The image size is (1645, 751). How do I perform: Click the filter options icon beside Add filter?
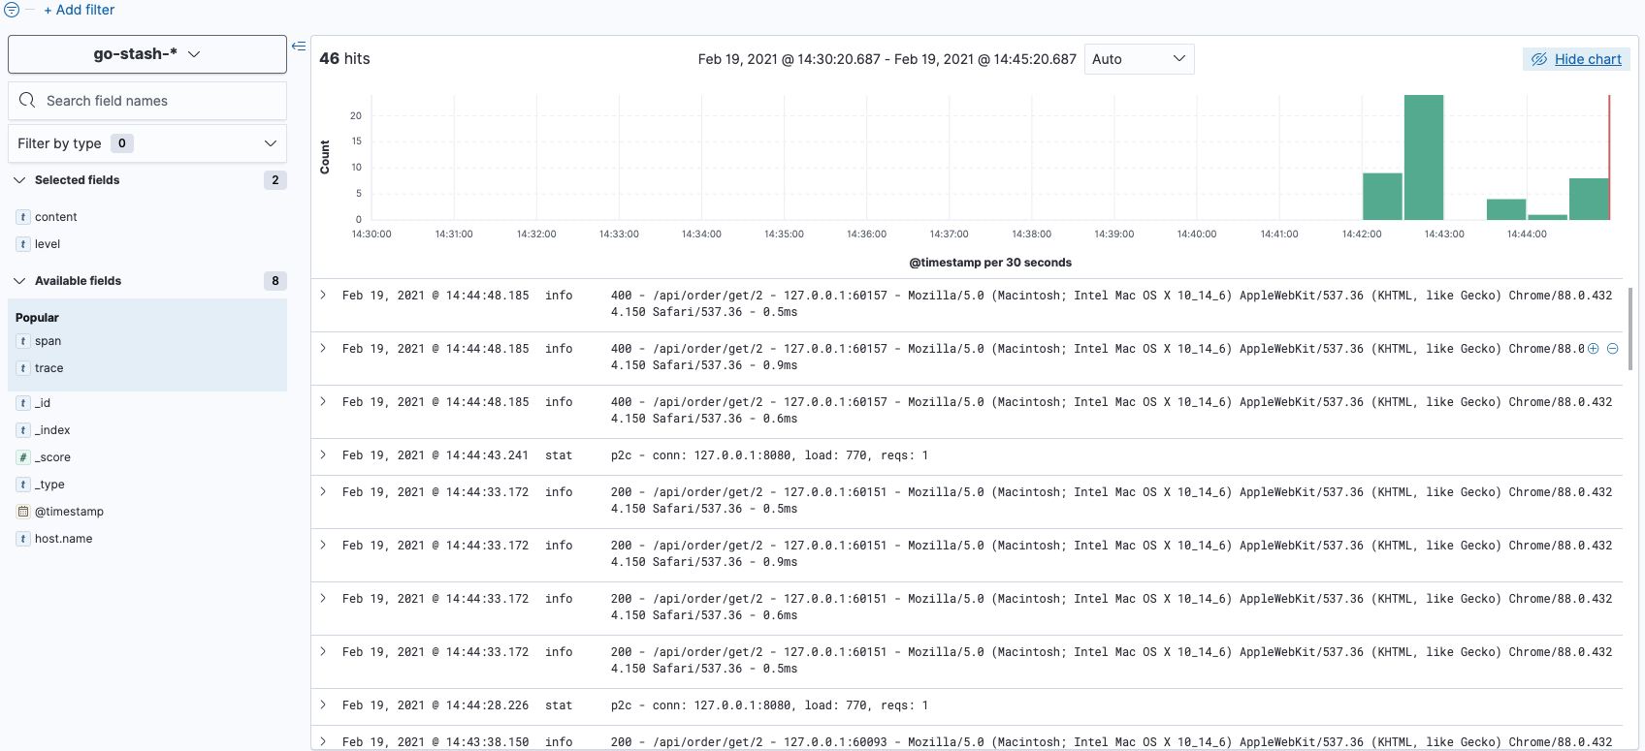[x=12, y=10]
